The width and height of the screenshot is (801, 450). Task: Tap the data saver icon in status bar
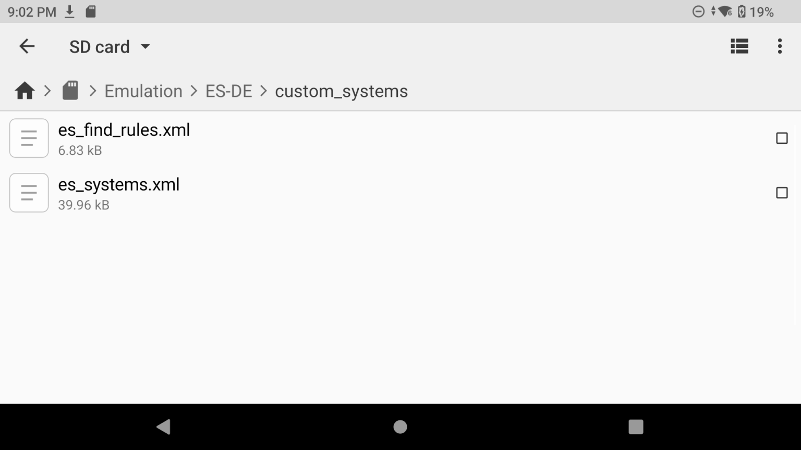698,11
